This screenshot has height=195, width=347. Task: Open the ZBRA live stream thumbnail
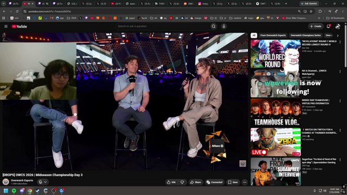click(x=275, y=142)
